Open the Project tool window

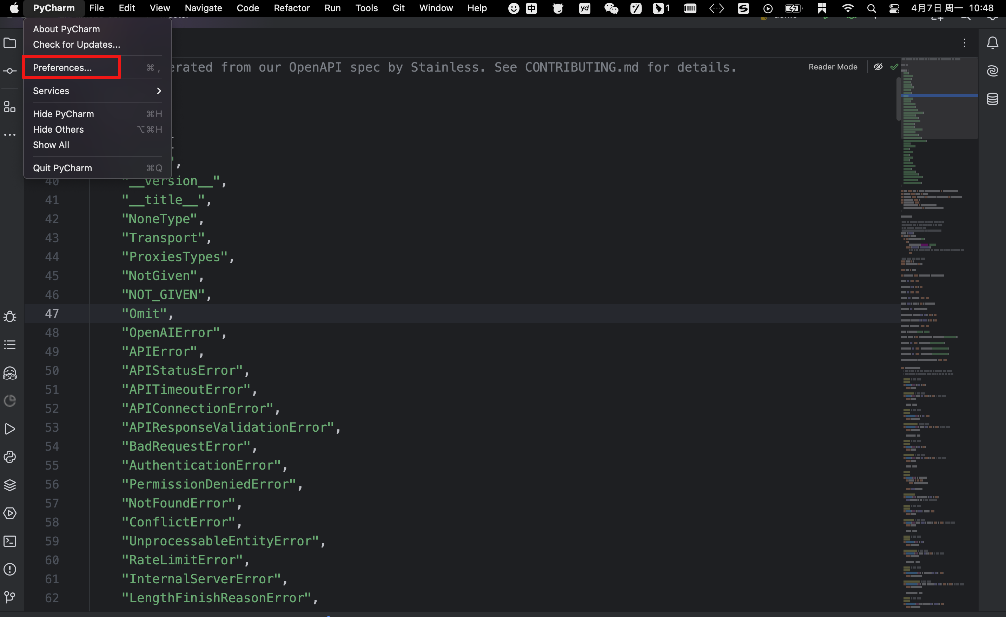[10, 43]
